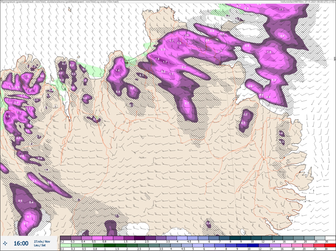Pick lower legend dark green swatch between 1 and 1.5
This screenshot has height=251, width=336.
tap(109, 245)
